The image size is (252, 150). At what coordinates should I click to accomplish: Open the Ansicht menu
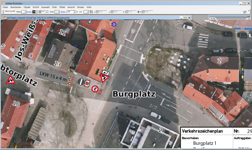pyautogui.click(x=71, y=7)
